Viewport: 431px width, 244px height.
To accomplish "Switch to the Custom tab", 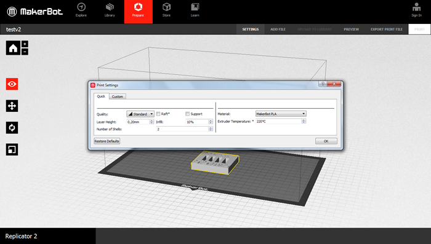I will (118, 96).
